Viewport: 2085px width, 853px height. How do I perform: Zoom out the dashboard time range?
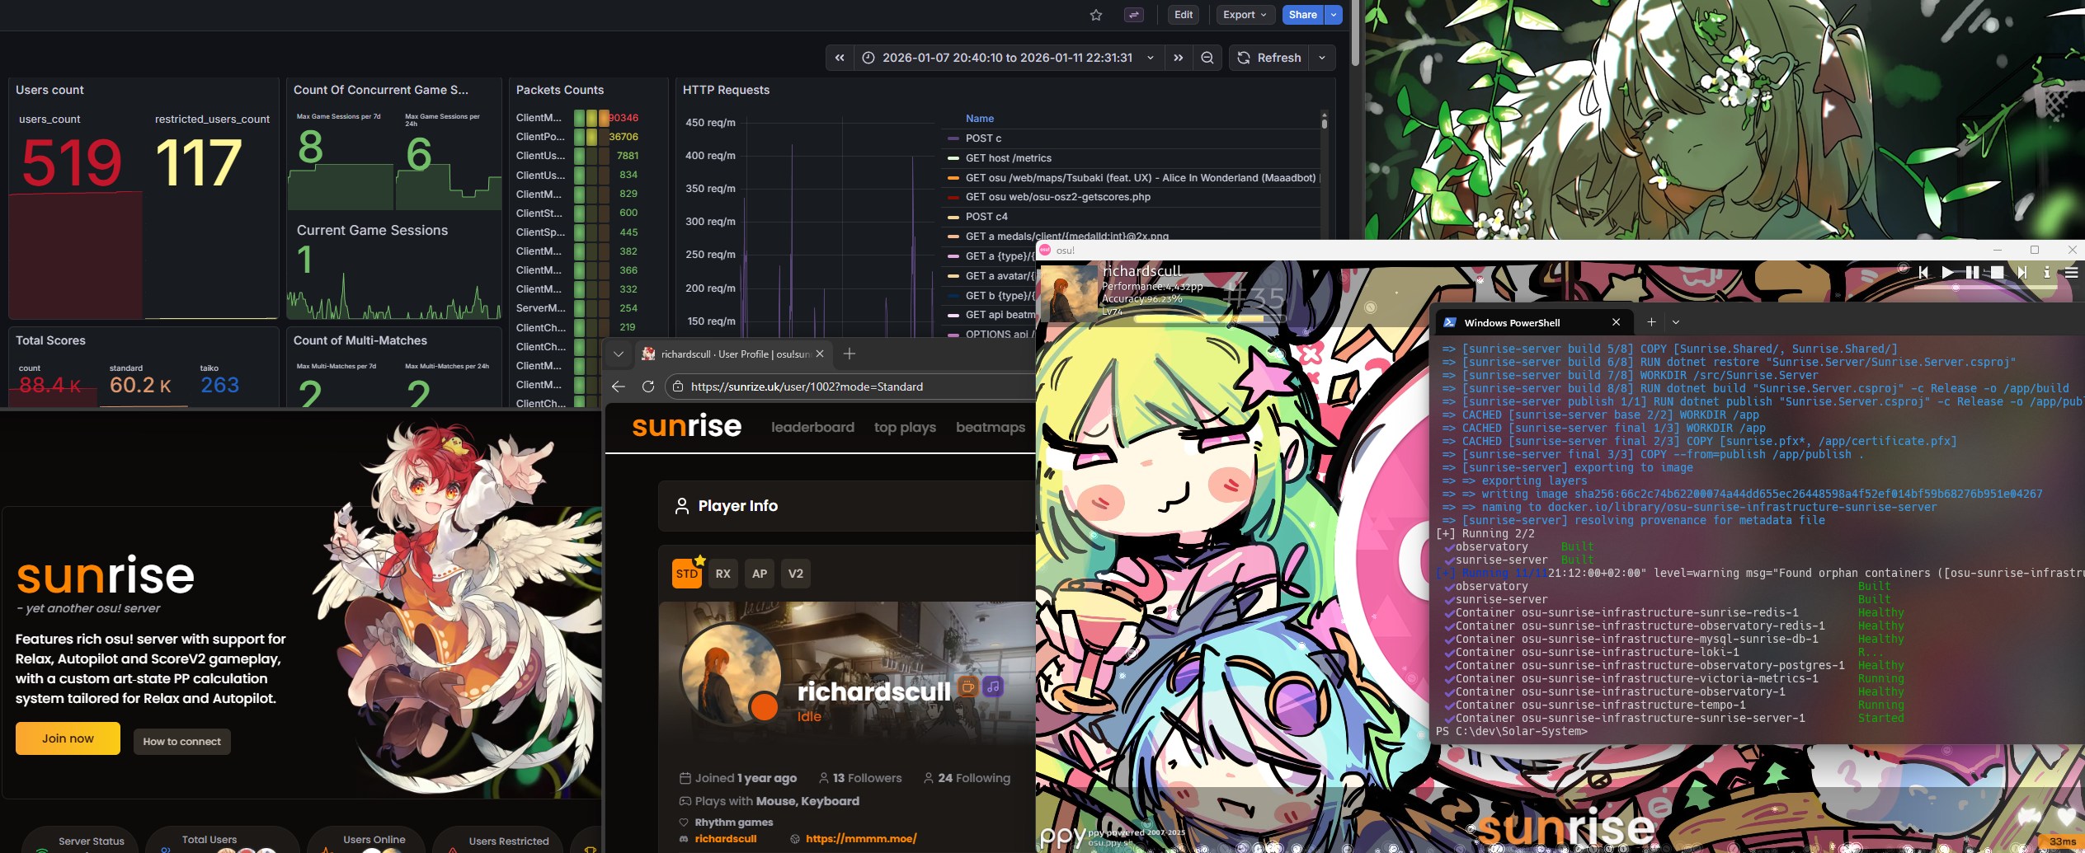[x=1207, y=58]
